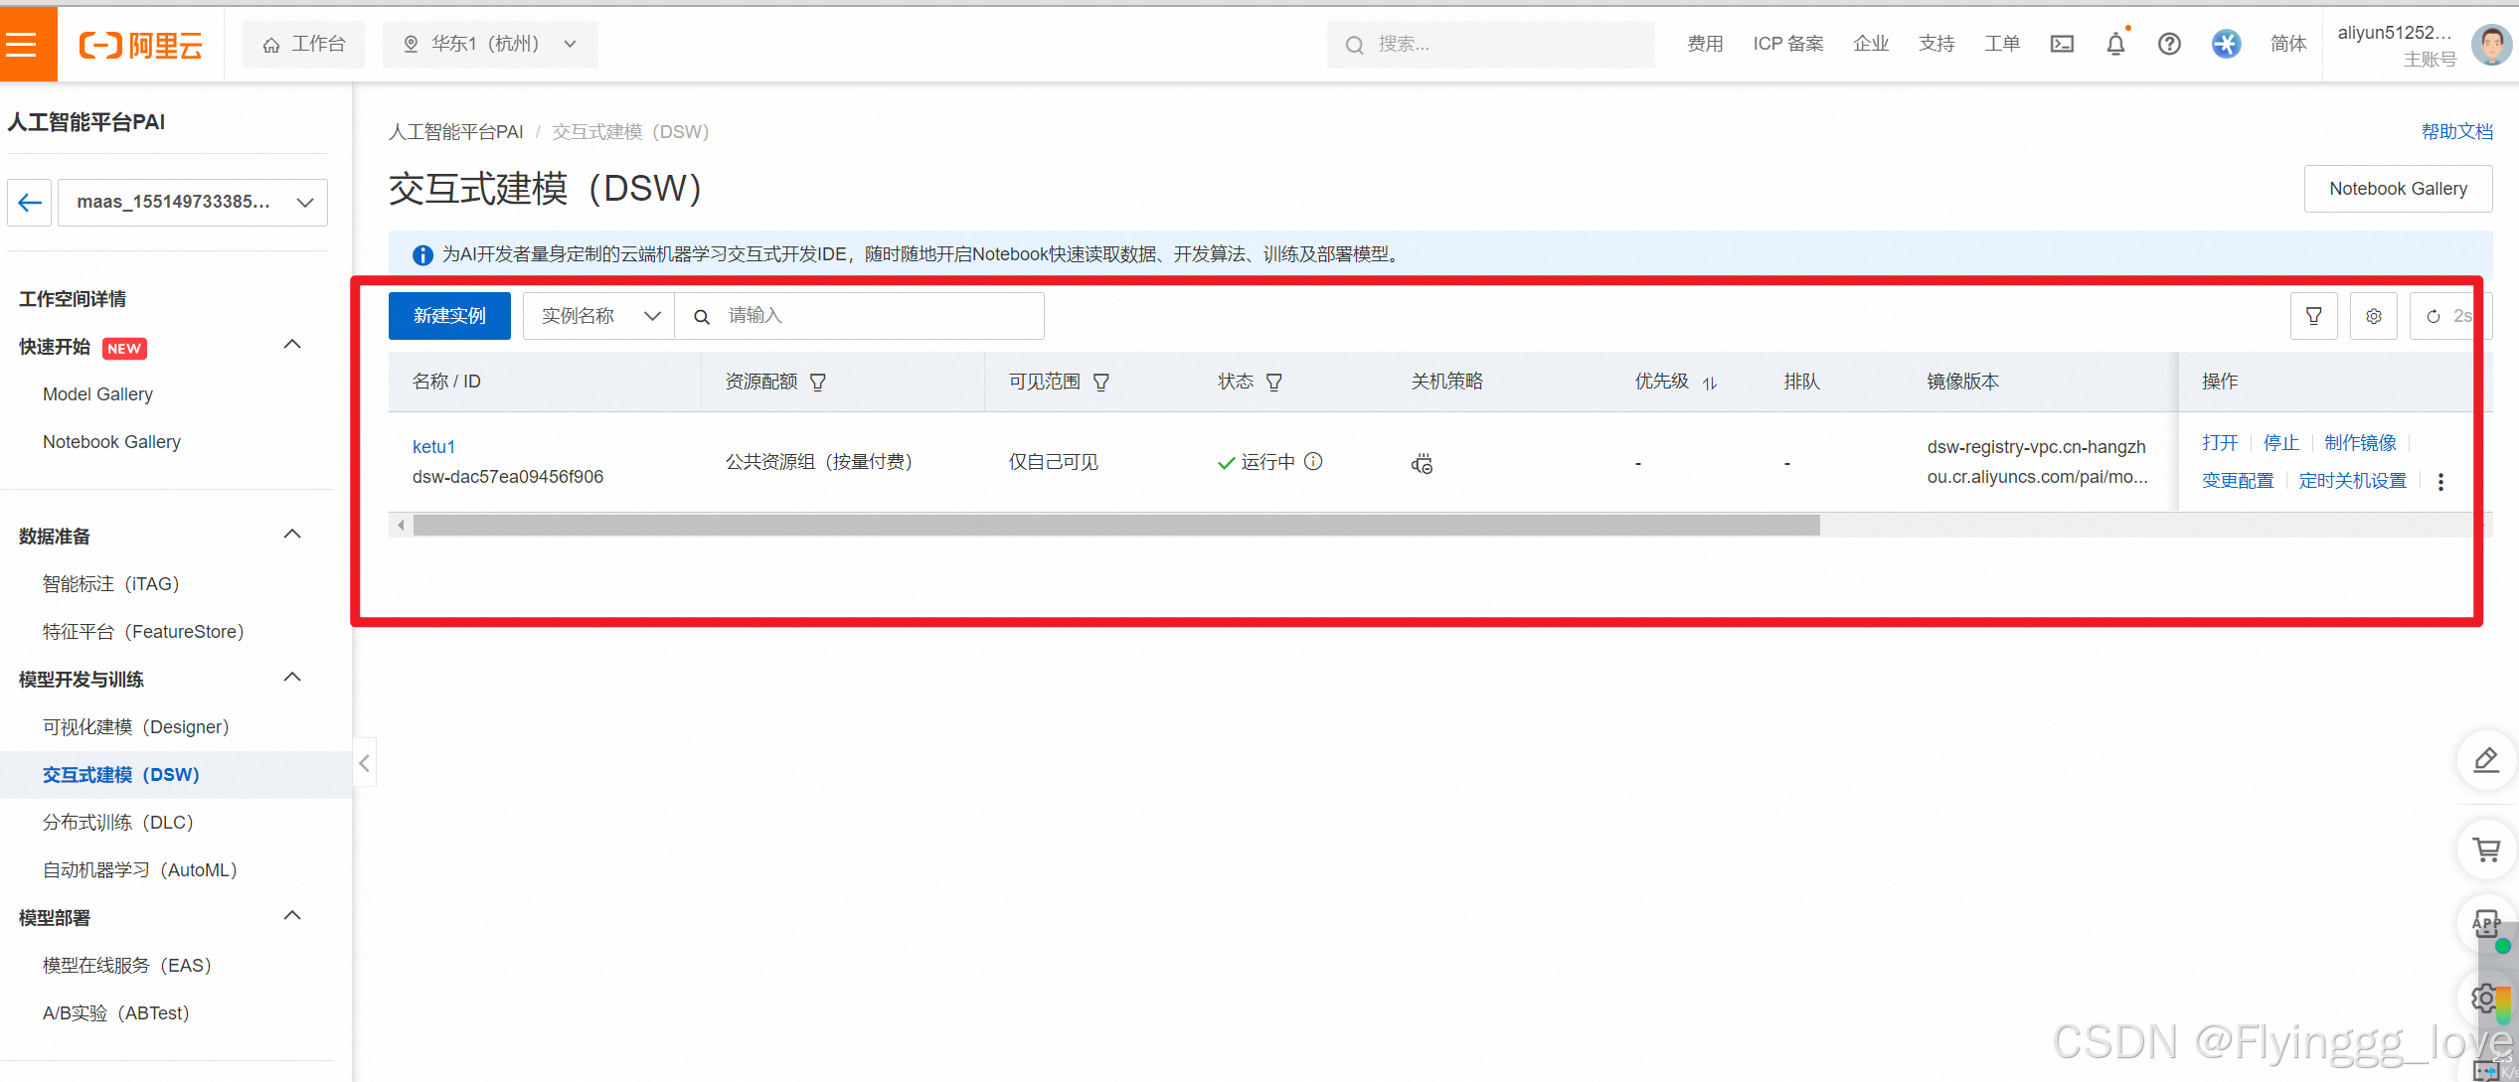The height and width of the screenshot is (1082, 2519).
Task: Open Notebook Gallery in sidebar
Action: (x=111, y=442)
